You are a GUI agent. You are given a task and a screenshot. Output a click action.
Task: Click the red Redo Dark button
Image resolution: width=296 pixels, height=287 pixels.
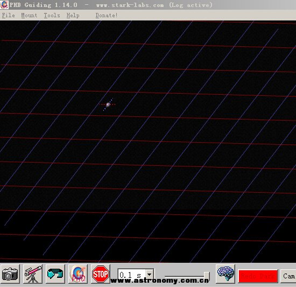[x=258, y=276]
